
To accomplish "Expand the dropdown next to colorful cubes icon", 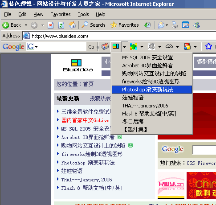I will tap(142, 47).
